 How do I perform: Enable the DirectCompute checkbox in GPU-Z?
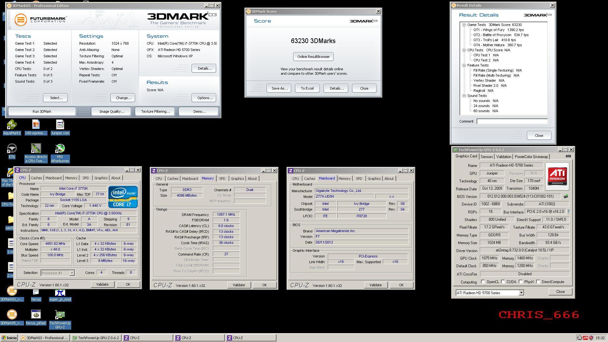(x=538, y=282)
